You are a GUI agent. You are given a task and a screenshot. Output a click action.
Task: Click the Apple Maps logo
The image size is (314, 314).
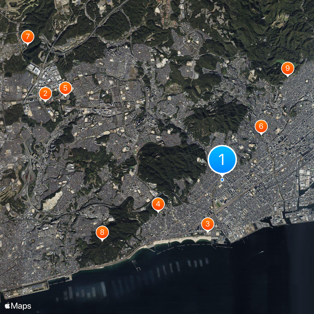(18, 306)
